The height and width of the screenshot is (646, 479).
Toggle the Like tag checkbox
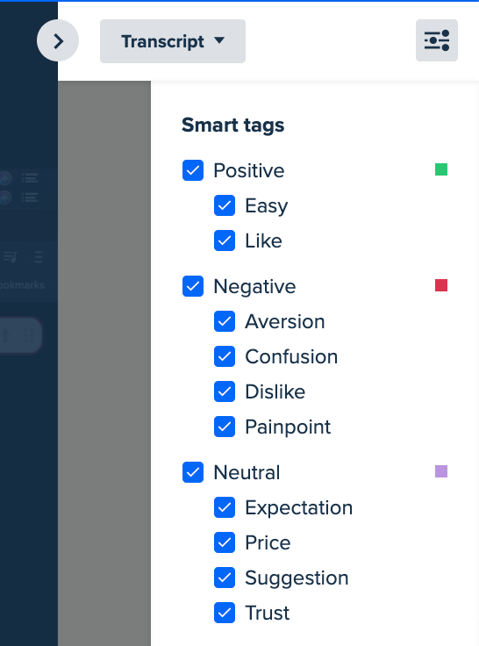coord(225,240)
